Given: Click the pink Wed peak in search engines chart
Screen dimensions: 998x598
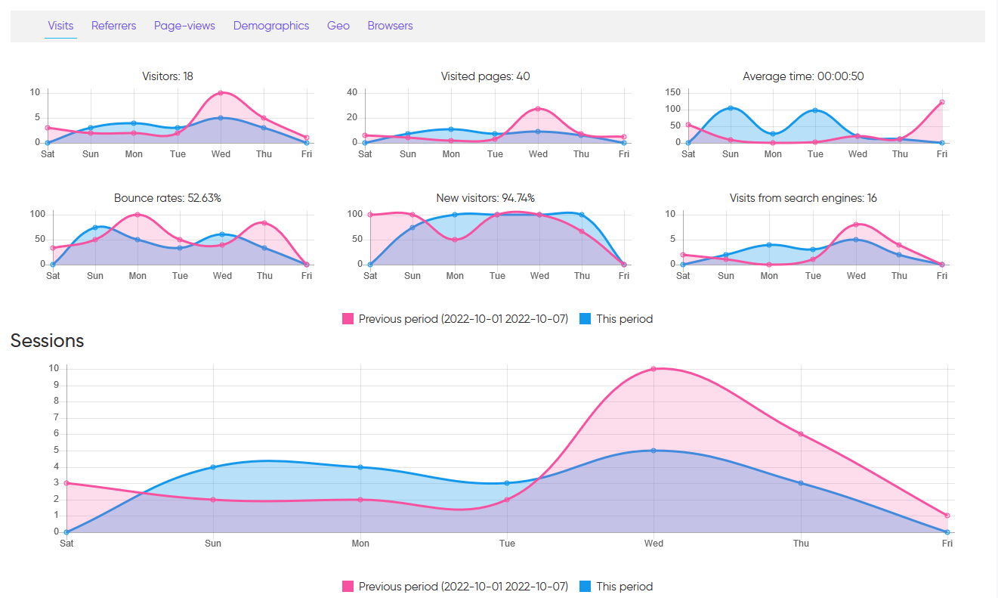Looking at the screenshot, I should pos(855,225).
